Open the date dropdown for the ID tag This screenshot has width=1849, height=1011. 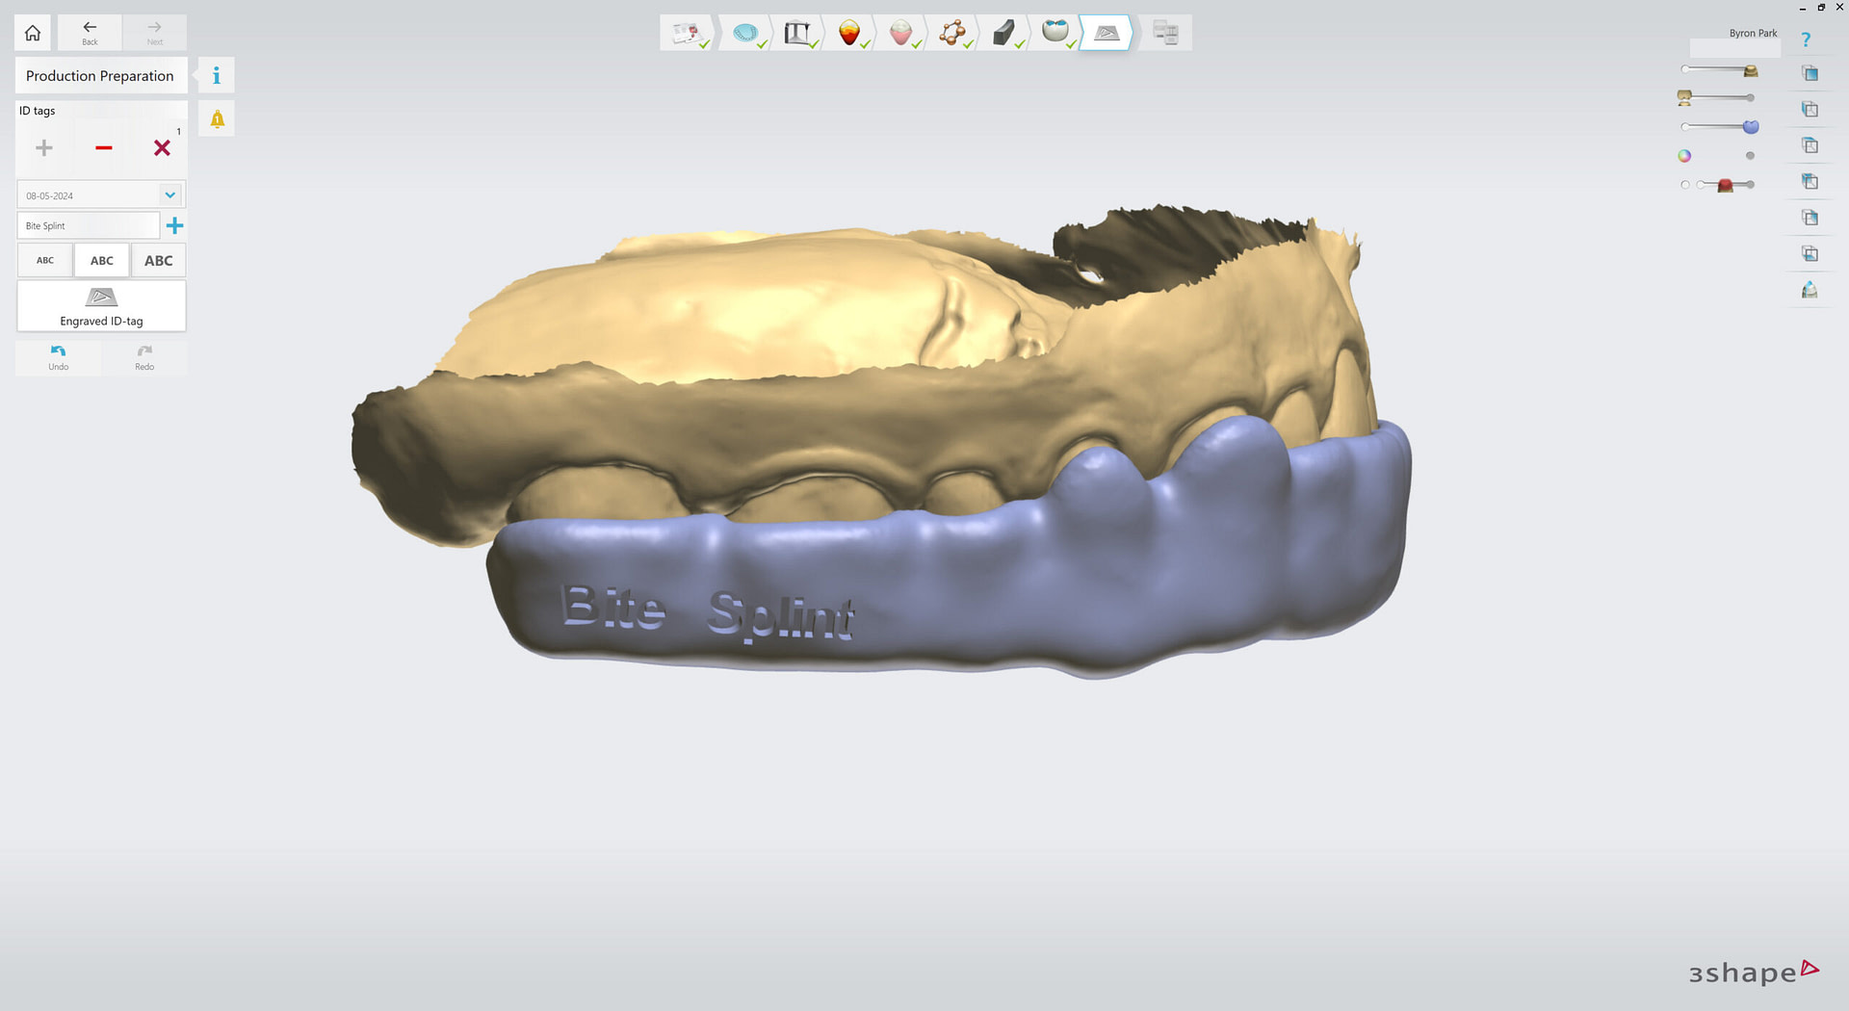click(169, 194)
